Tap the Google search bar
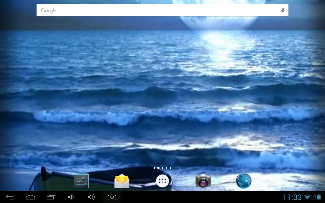Image resolution: width=325 pixels, height=203 pixels. pos(162,10)
